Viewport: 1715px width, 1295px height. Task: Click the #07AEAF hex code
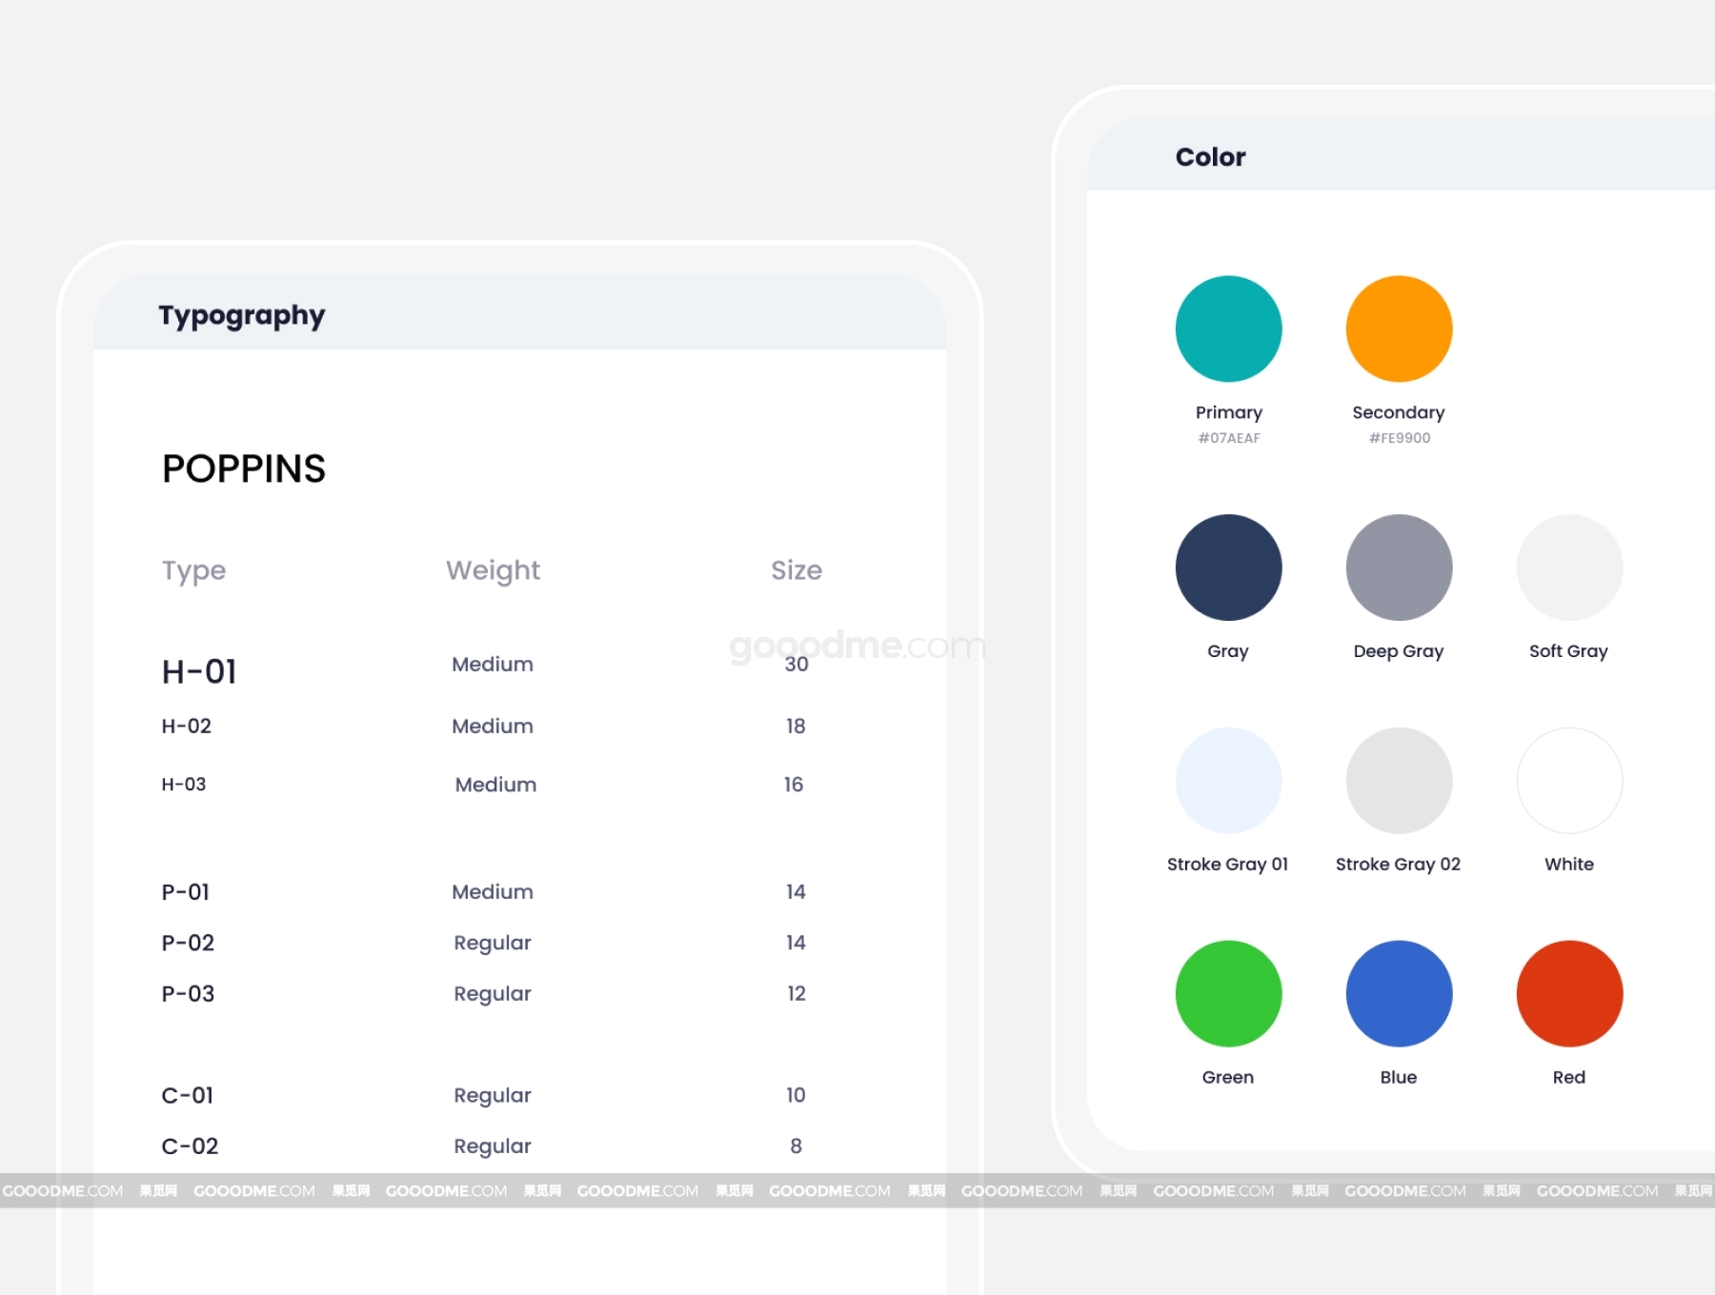click(x=1229, y=438)
